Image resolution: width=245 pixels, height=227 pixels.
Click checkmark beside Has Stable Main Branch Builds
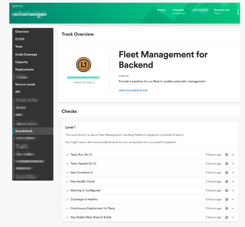tap(67, 217)
